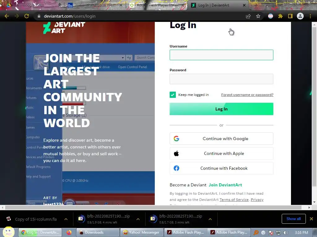Switch to the National and Local Weather tab

click(95, 5)
